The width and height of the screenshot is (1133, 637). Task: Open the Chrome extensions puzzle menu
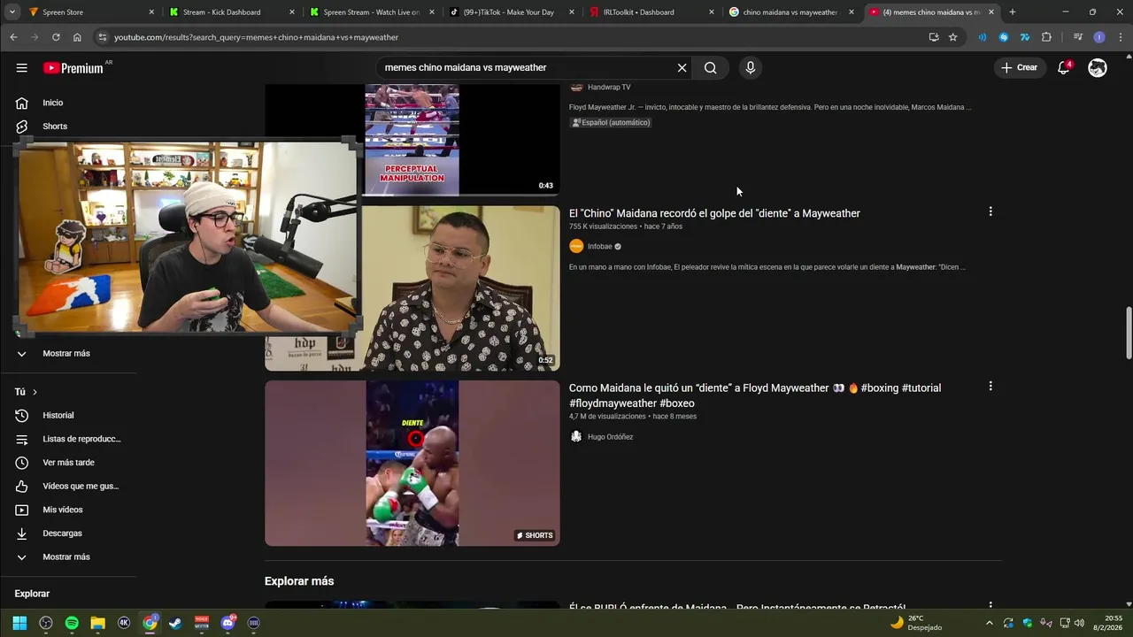[x=1046, y=37]
